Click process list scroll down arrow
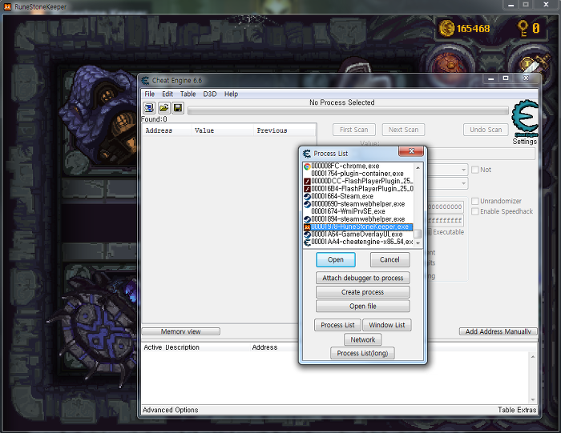Viewport: 561px width, 433px height. click(418, 243)
